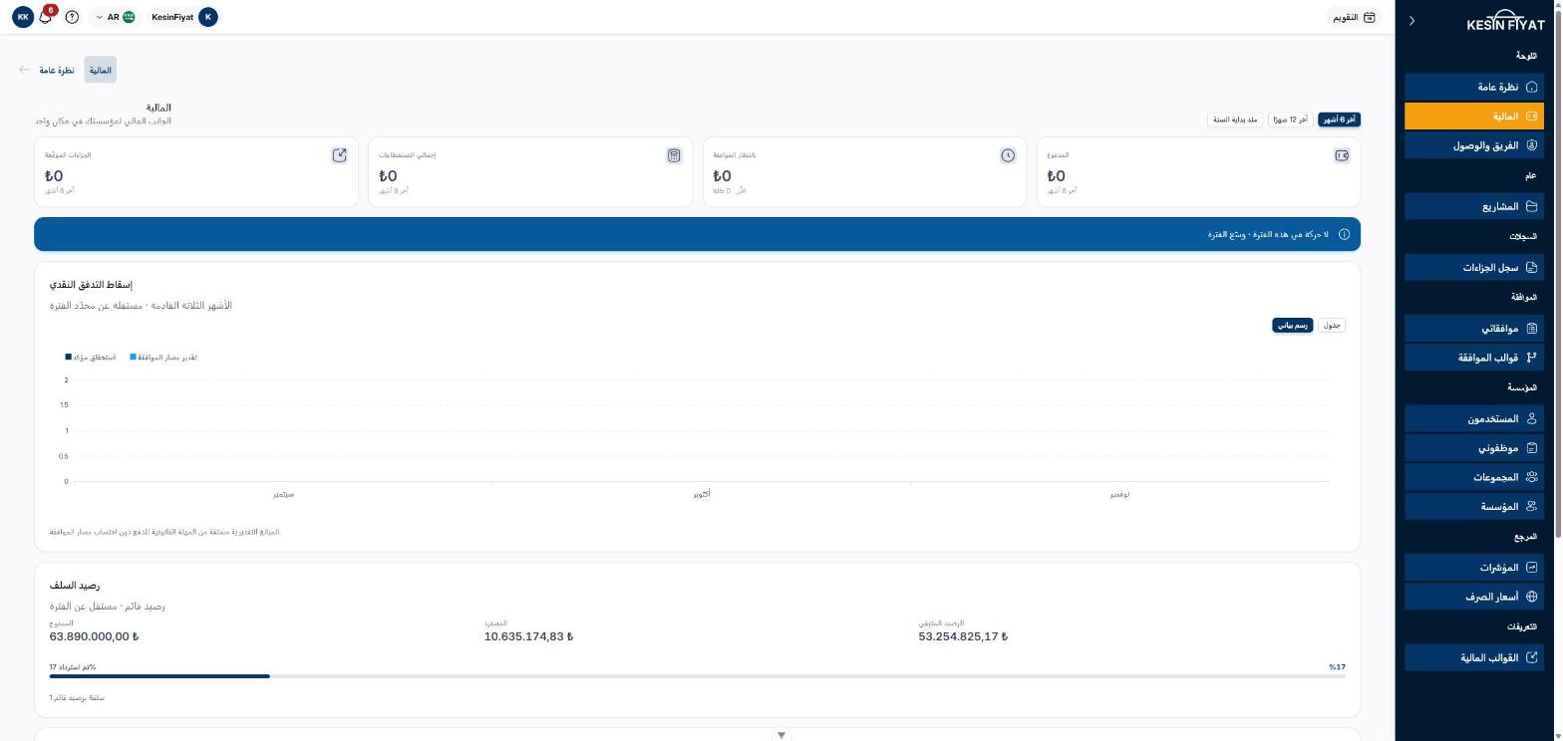
Task: Switch cash flow view to رسم بياني
Action: coord(1293,325)
